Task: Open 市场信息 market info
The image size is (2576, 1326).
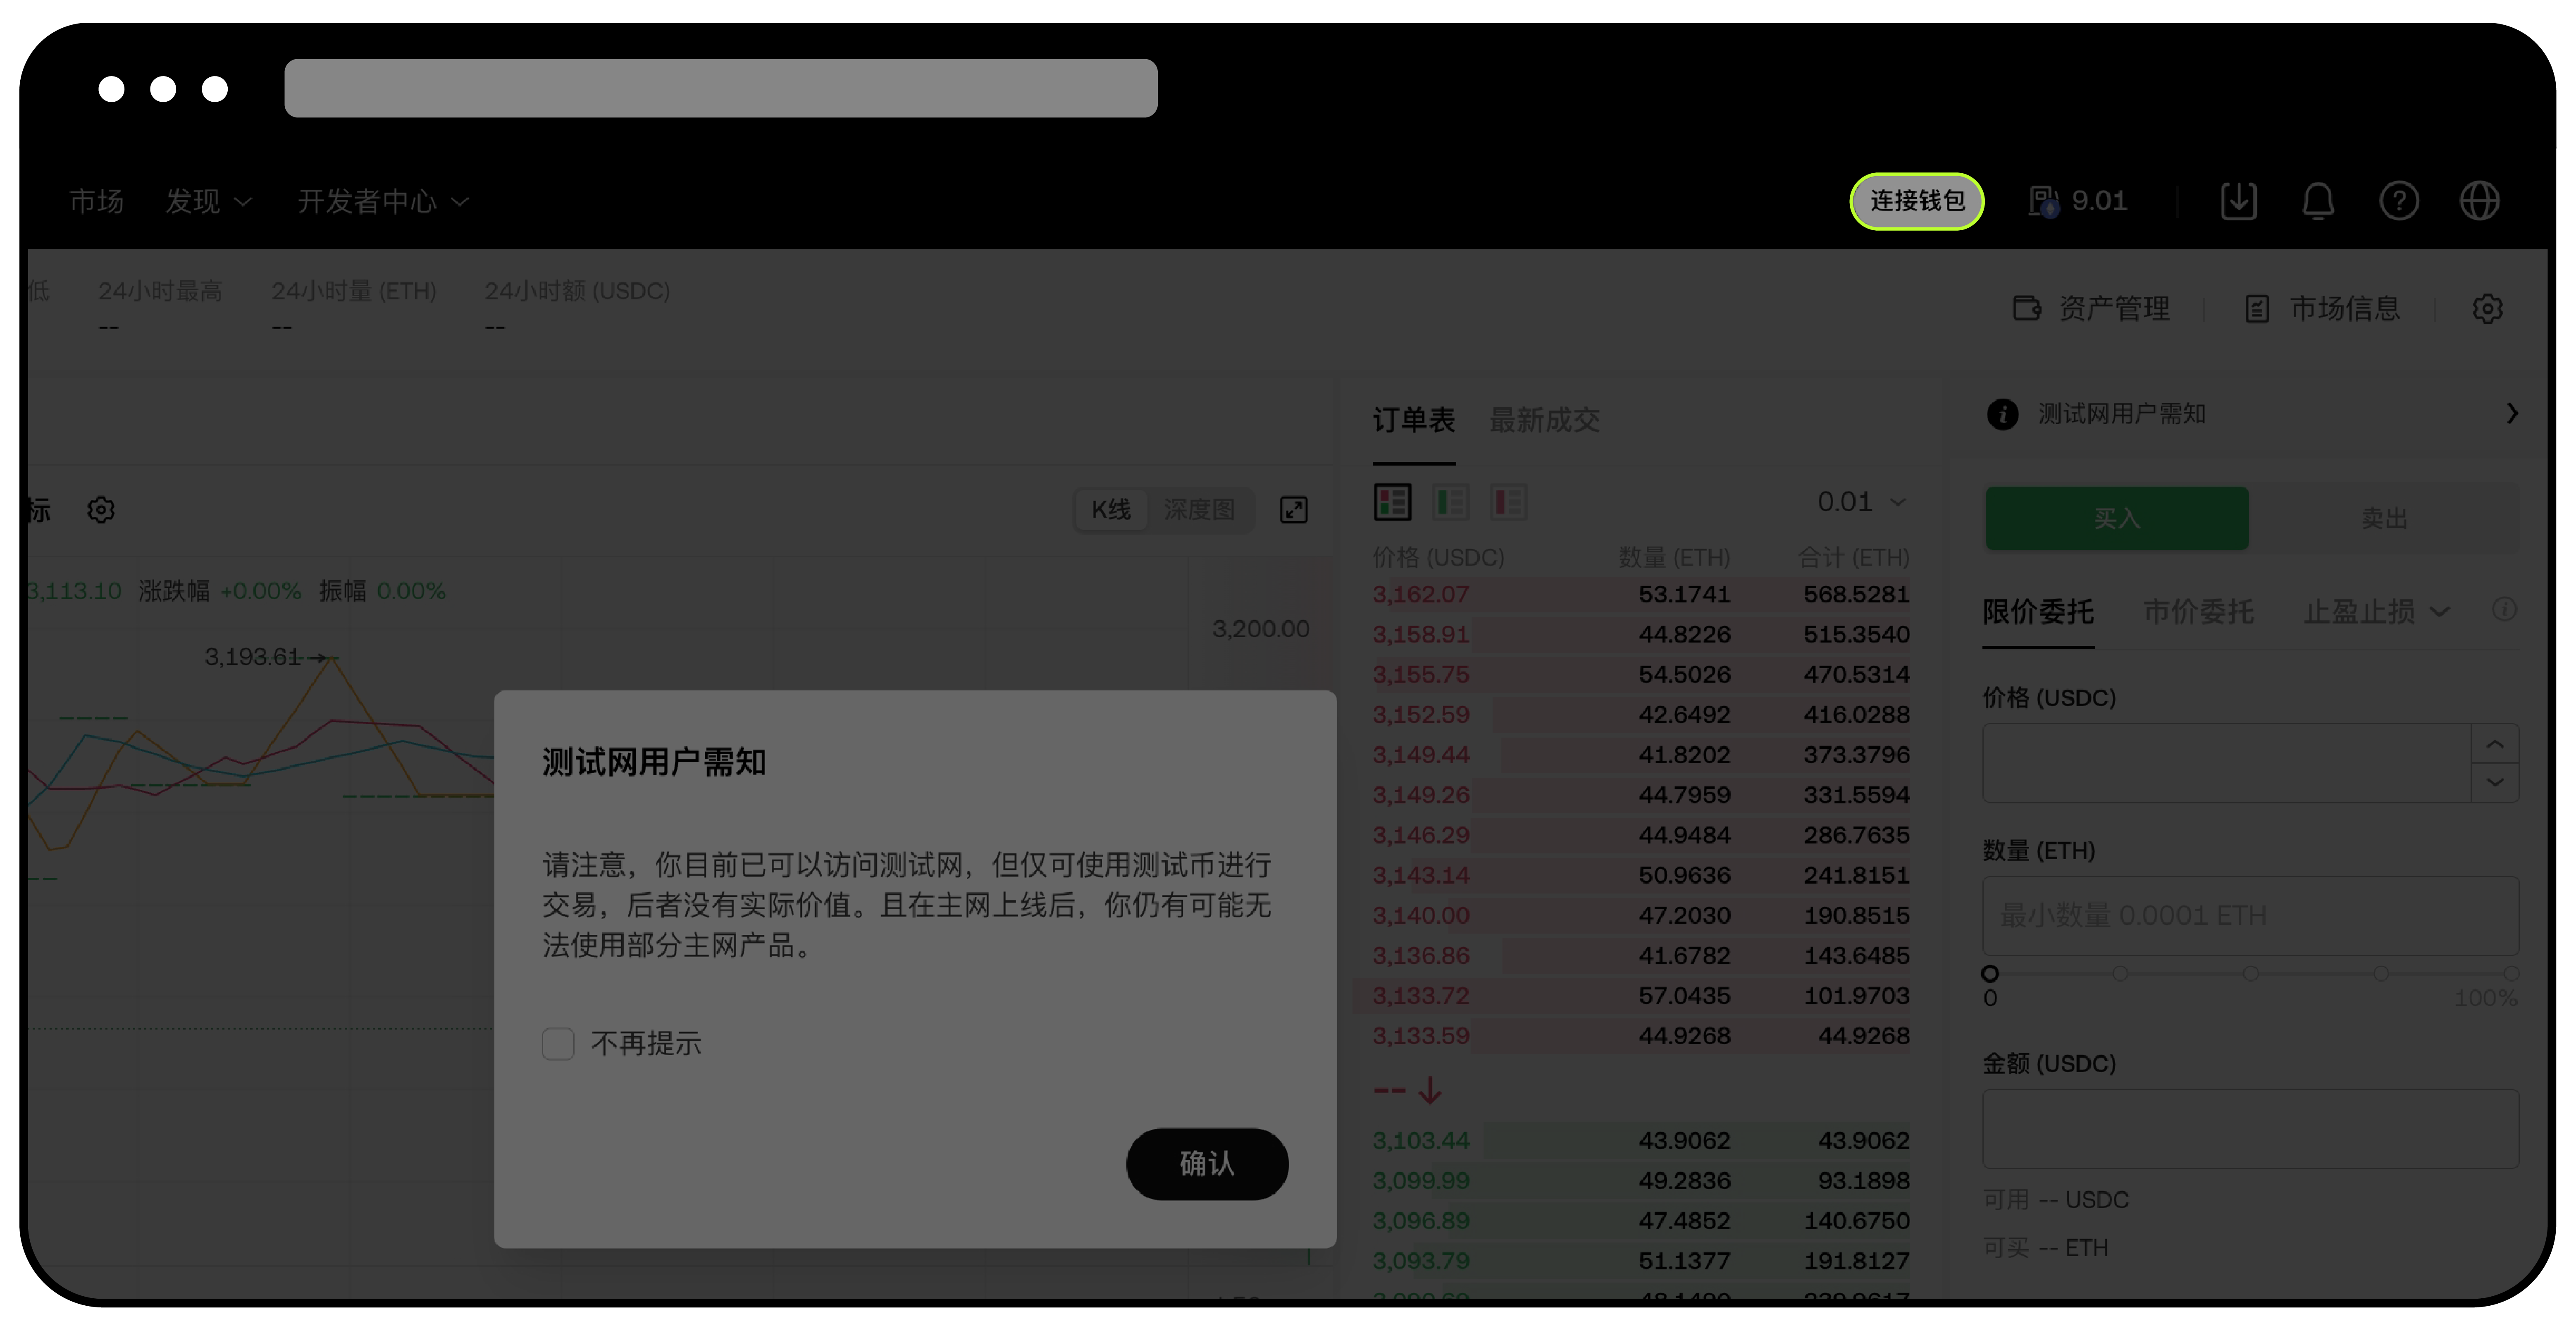Action: coord(2322,308)
